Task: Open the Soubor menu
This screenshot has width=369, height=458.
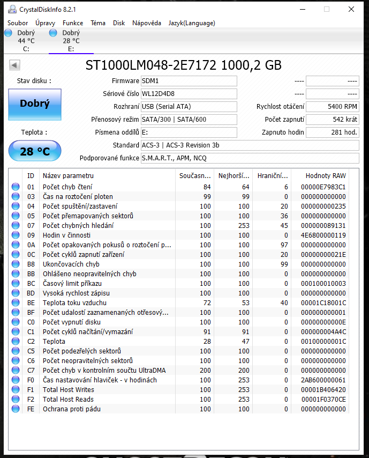Action: [18, 23]
